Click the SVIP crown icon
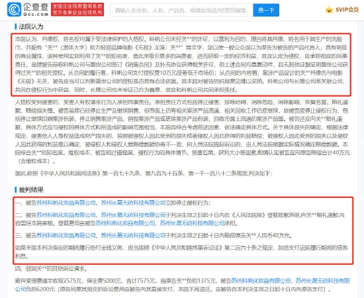 329,10
